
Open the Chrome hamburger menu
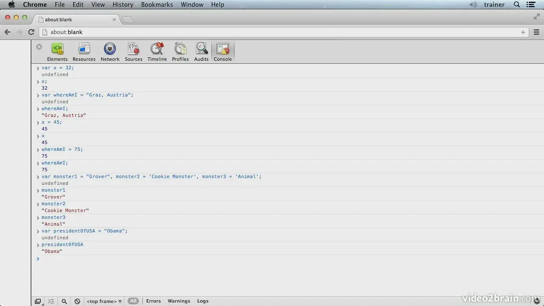[536, 32]
